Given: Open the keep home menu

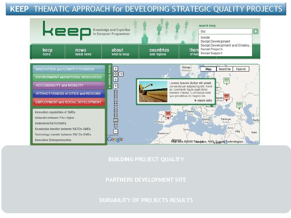Looking at the screenshot, I should (48, 52).
